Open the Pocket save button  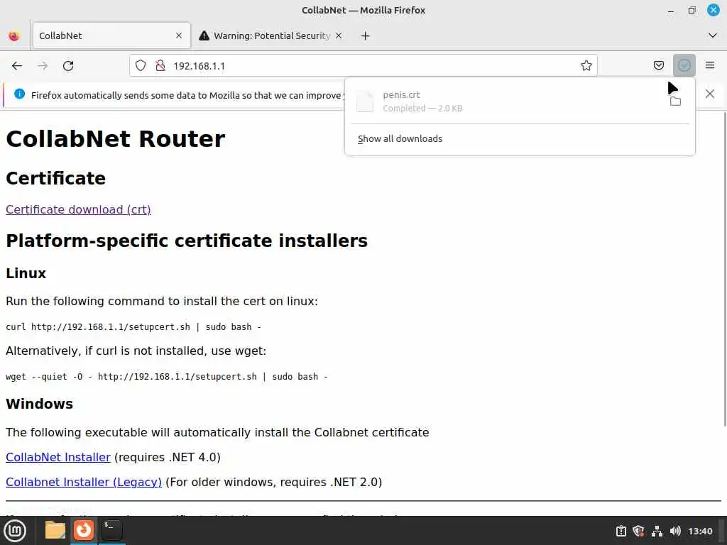point(658,65)
